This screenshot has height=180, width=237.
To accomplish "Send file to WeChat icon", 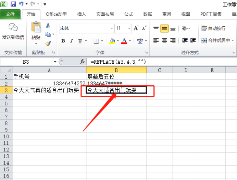I will [x=13, y=27].
